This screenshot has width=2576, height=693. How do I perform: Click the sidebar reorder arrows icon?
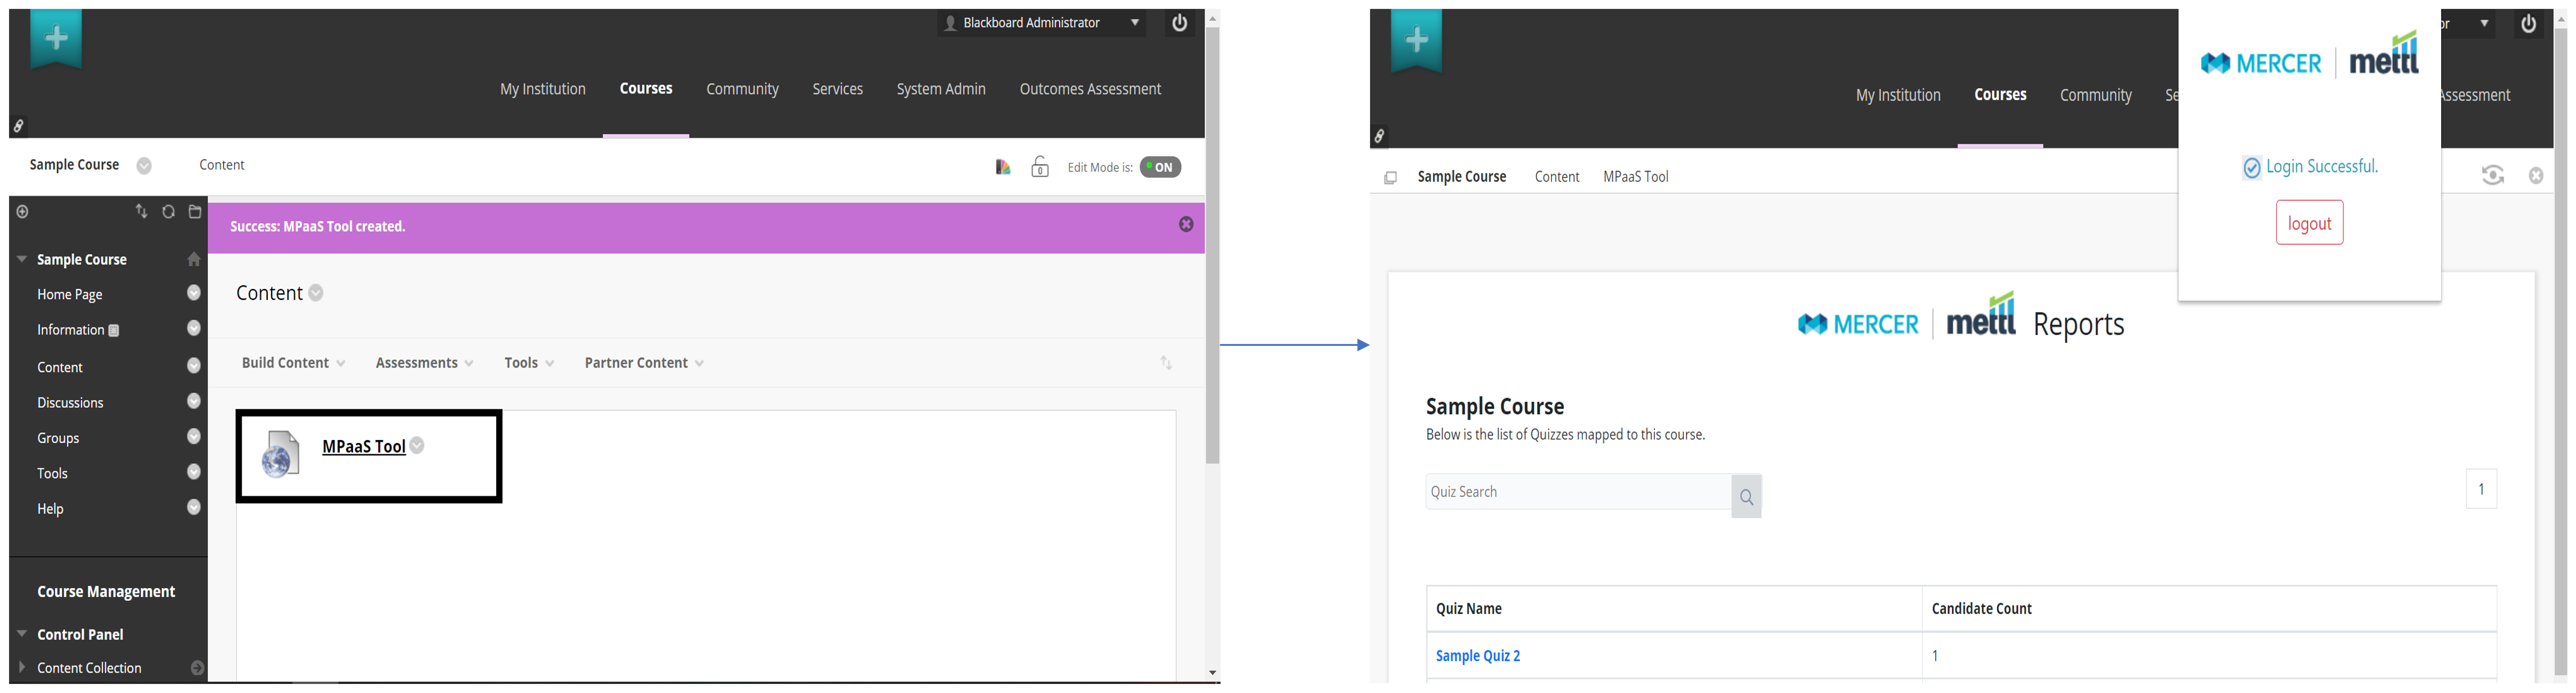(141, 211)
